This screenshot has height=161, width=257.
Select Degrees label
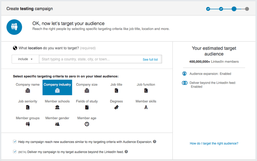(116, 101)
